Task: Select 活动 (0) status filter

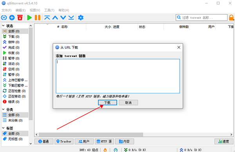Action: point(15,64)
